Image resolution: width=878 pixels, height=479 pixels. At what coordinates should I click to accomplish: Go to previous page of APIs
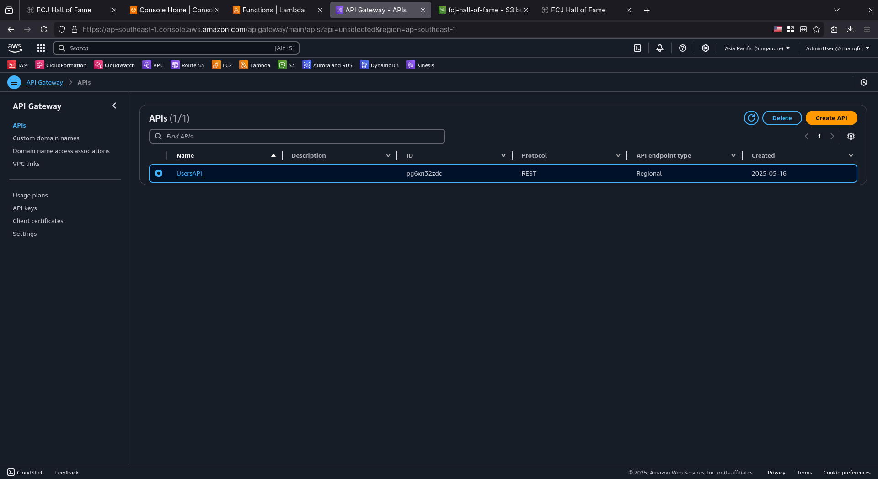point(807,136)
